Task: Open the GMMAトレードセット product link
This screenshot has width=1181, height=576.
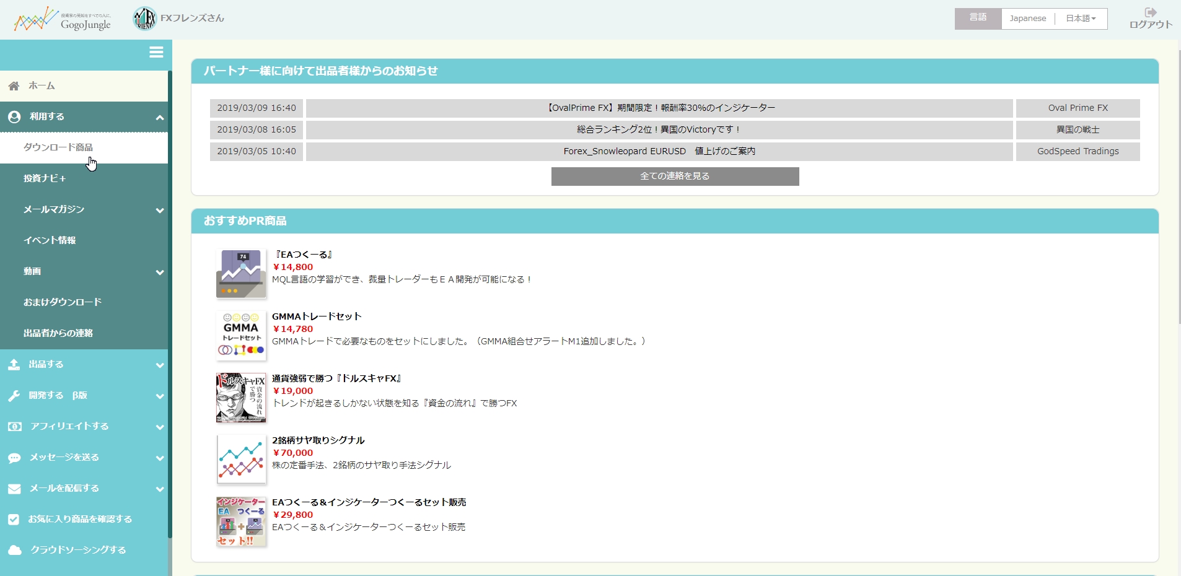Action: point(317,316)
